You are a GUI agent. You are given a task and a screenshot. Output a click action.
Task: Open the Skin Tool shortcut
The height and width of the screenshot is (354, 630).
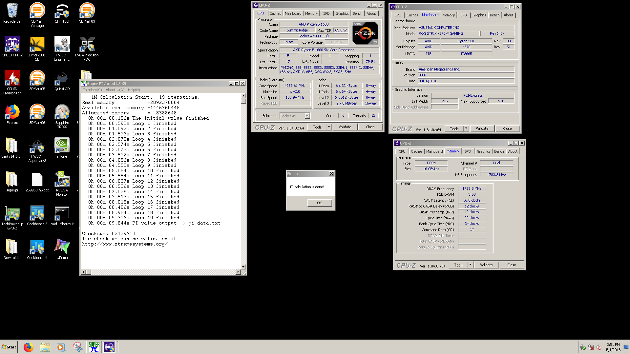coord(62,13)
